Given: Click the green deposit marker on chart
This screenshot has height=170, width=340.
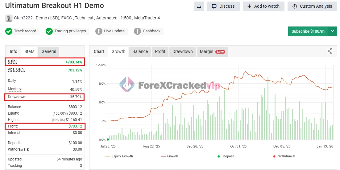Looking at the screenshot, I should coord(108,140).
